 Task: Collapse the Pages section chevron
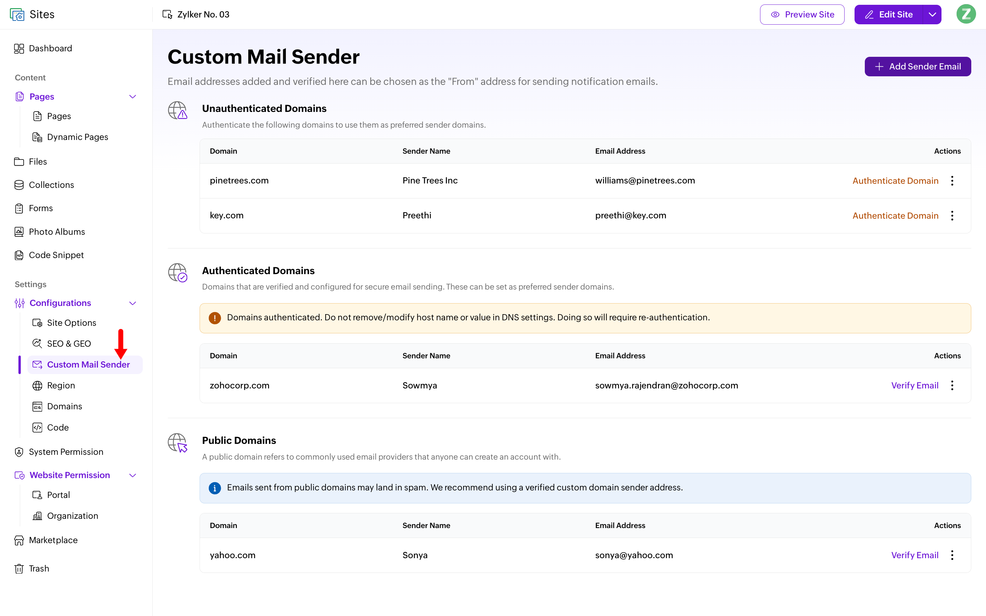click(x=132, y=97)
